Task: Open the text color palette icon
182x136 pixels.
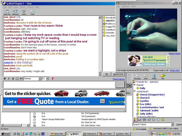Action: pos(17,79)
